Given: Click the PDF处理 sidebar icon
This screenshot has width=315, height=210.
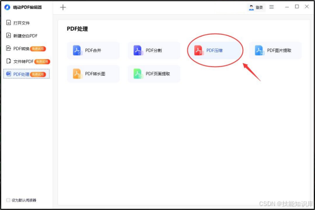Looking at the screenshot, I should (x=9, y=73).
